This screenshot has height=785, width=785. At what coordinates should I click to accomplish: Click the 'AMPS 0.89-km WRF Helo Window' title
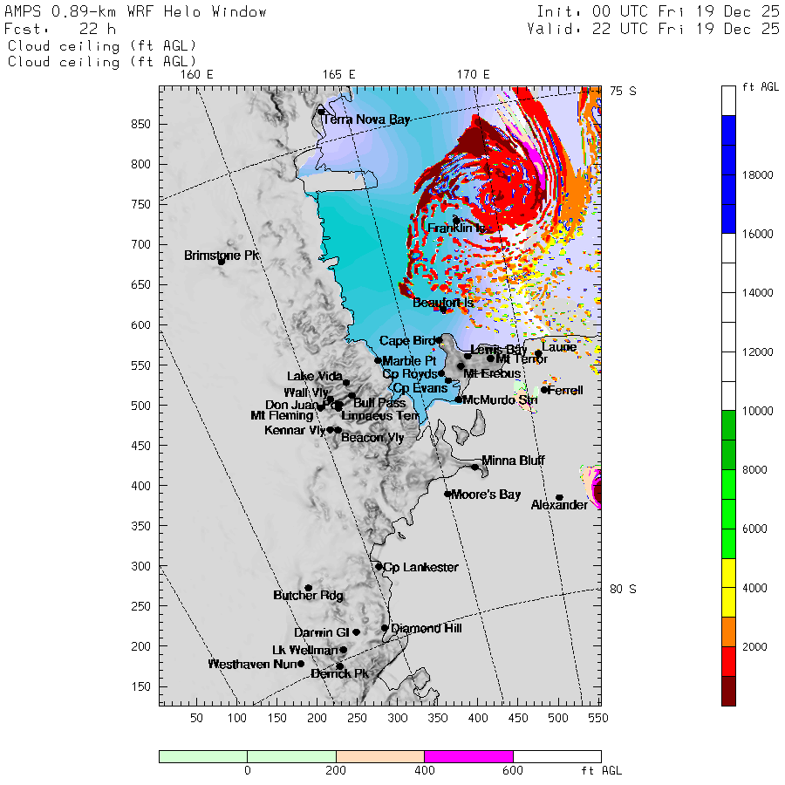136,11
